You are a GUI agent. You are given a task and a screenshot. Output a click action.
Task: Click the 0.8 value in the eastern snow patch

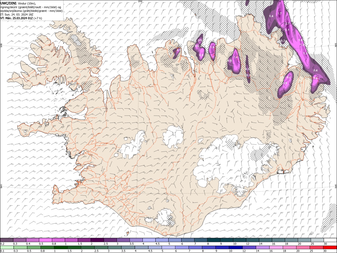point(315,78)
